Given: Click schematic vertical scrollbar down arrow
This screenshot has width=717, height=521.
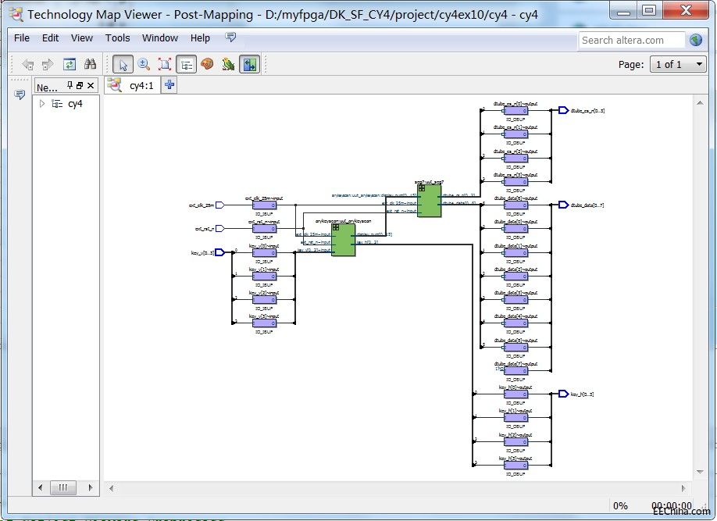Looking at the screenshot, I should [x=700, y=472].
